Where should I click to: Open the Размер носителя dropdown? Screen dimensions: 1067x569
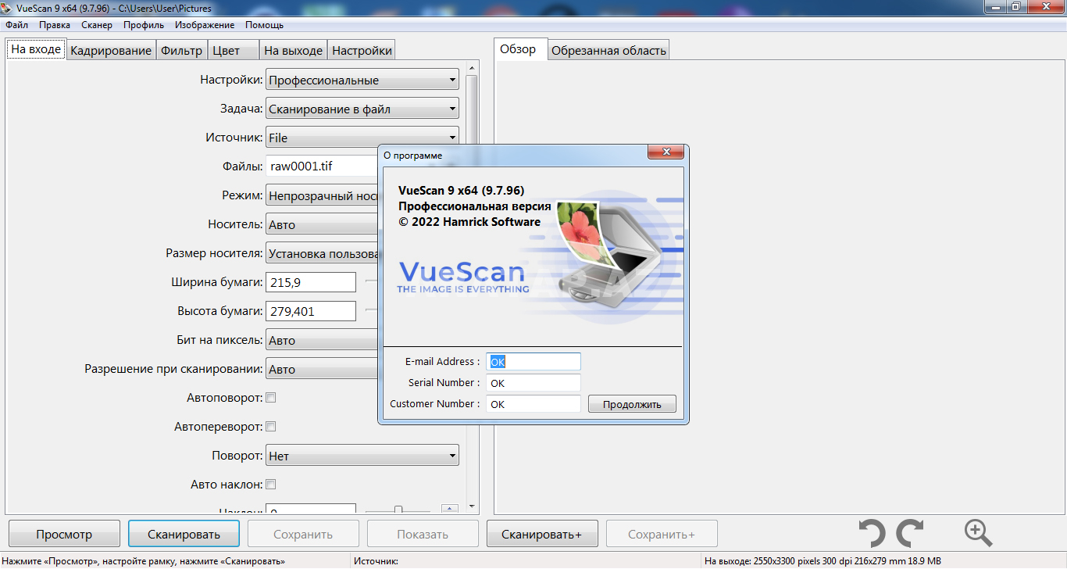322,253
